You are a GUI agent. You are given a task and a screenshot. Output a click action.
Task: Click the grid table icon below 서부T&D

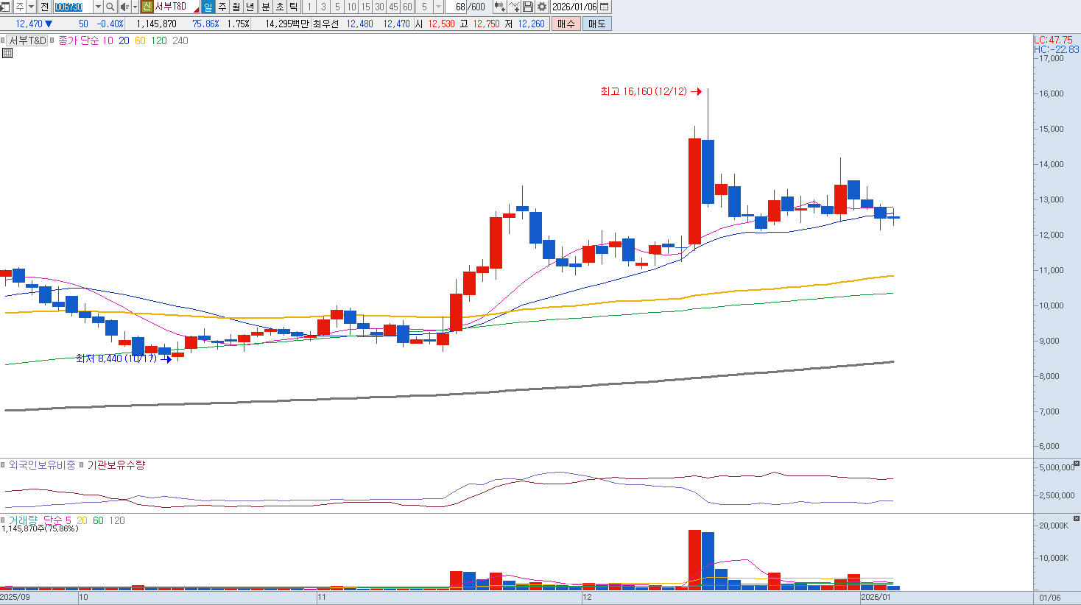tap(7, 53)
